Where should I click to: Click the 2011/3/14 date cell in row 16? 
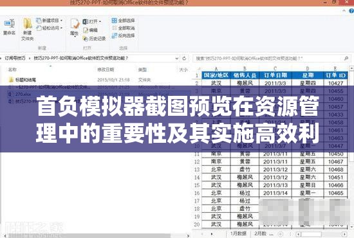275,193
